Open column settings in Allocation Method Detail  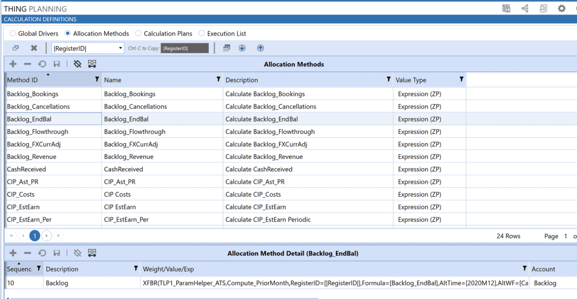pyautogui.click(x=92, y=253)
